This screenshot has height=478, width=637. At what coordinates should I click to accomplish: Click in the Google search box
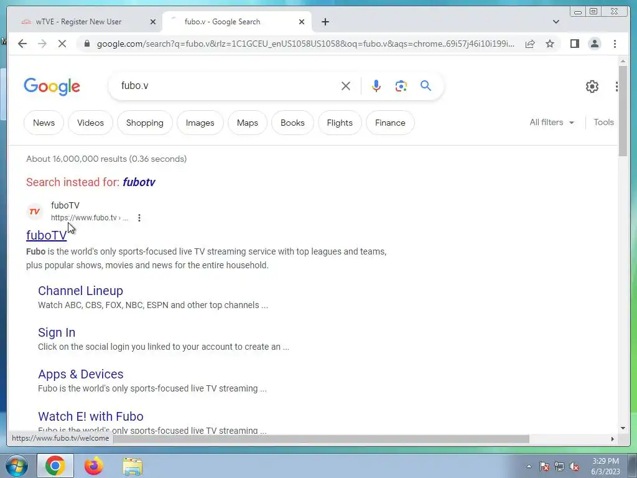(x=228, y=86)
